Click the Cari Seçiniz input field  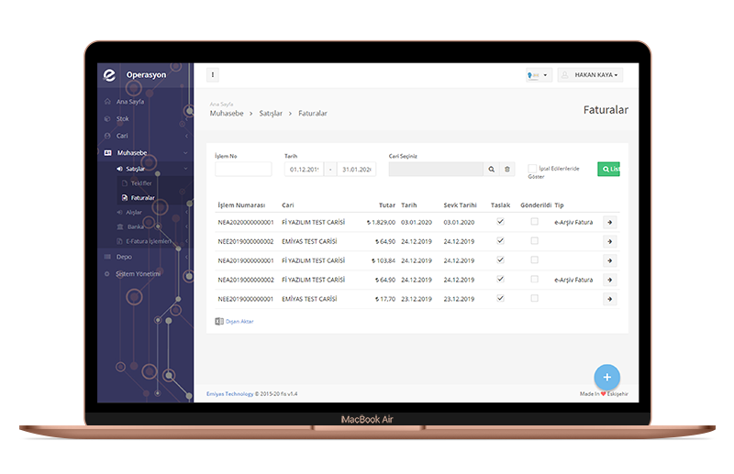[437, 170]
